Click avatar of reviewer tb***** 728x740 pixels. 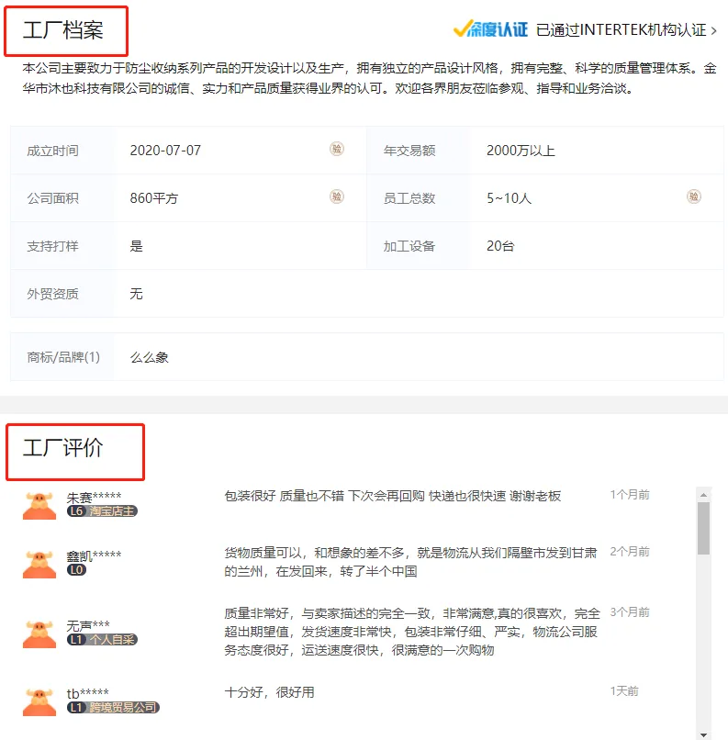39,701
